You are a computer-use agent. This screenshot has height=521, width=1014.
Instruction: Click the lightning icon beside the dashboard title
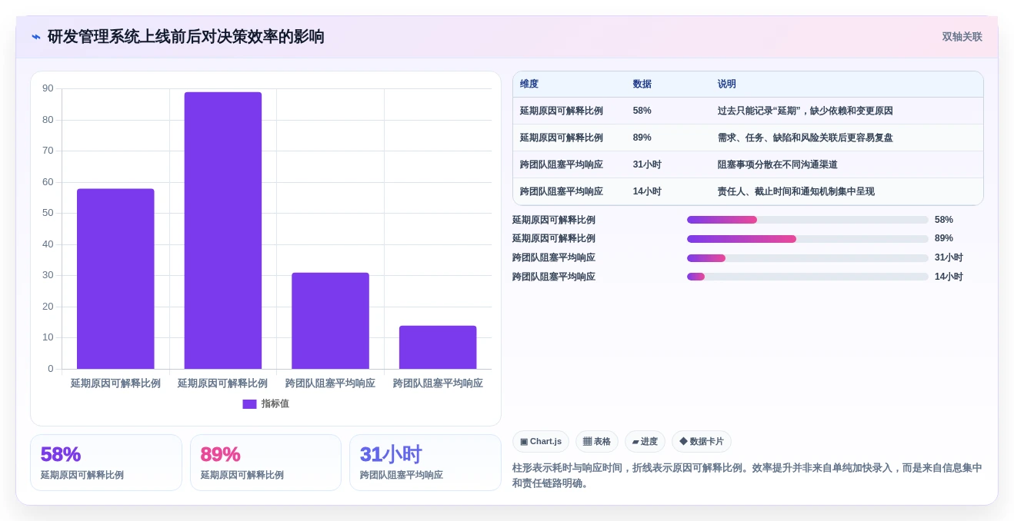pyautogui.click(x=36, y=37)
